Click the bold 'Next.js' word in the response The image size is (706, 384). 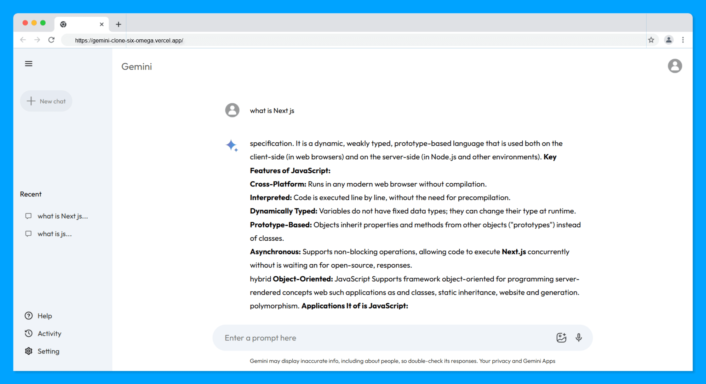[x=514, y=252]
